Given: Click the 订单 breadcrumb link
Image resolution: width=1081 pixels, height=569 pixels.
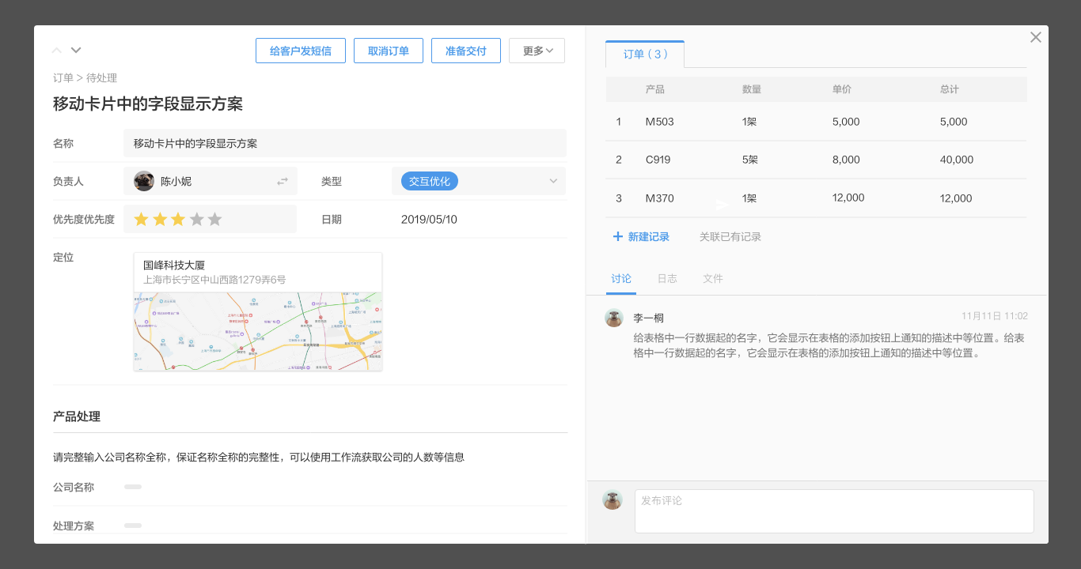Looking at the screenshot, I should [63, 77].
